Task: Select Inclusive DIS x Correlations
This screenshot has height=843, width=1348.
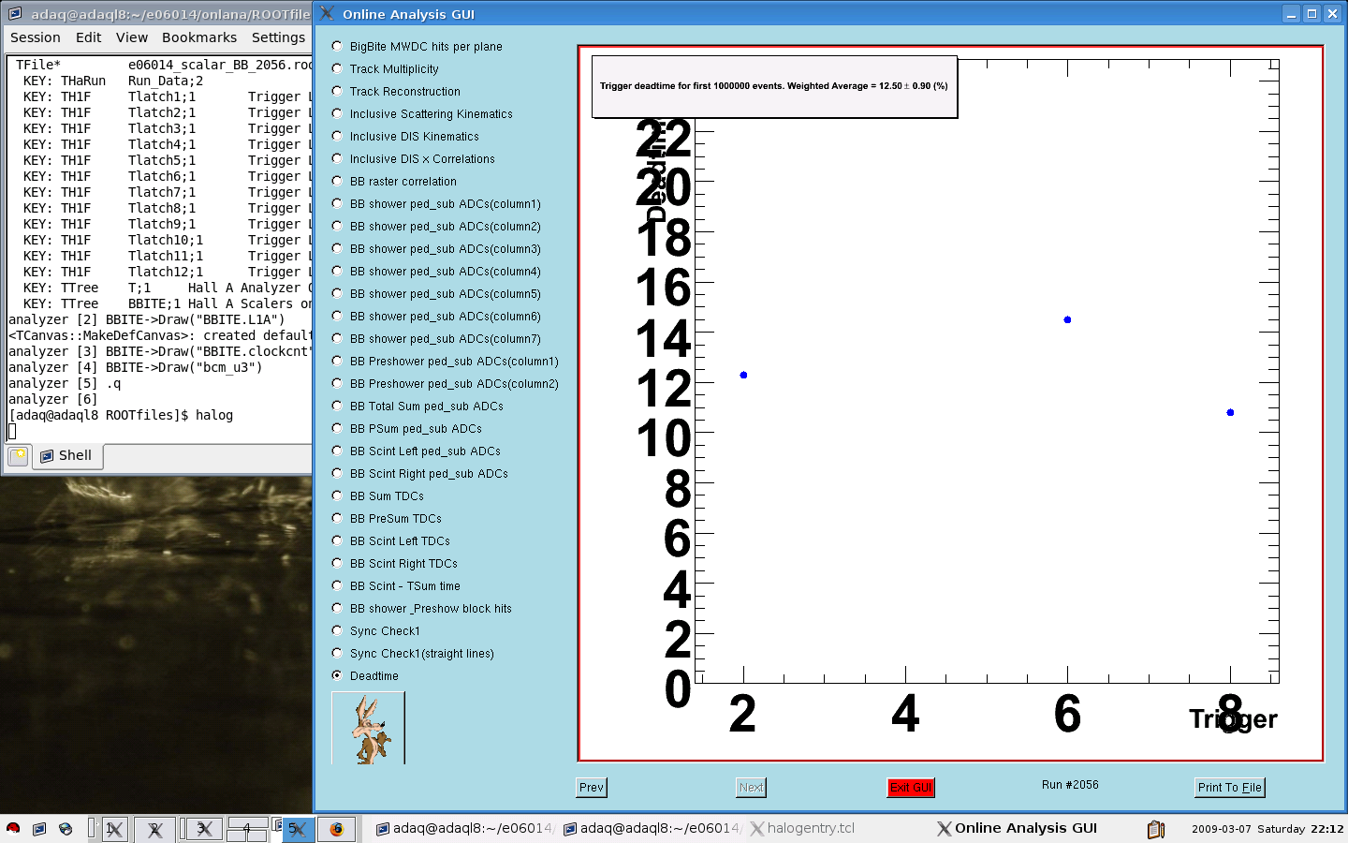Action: coord(413,158)
